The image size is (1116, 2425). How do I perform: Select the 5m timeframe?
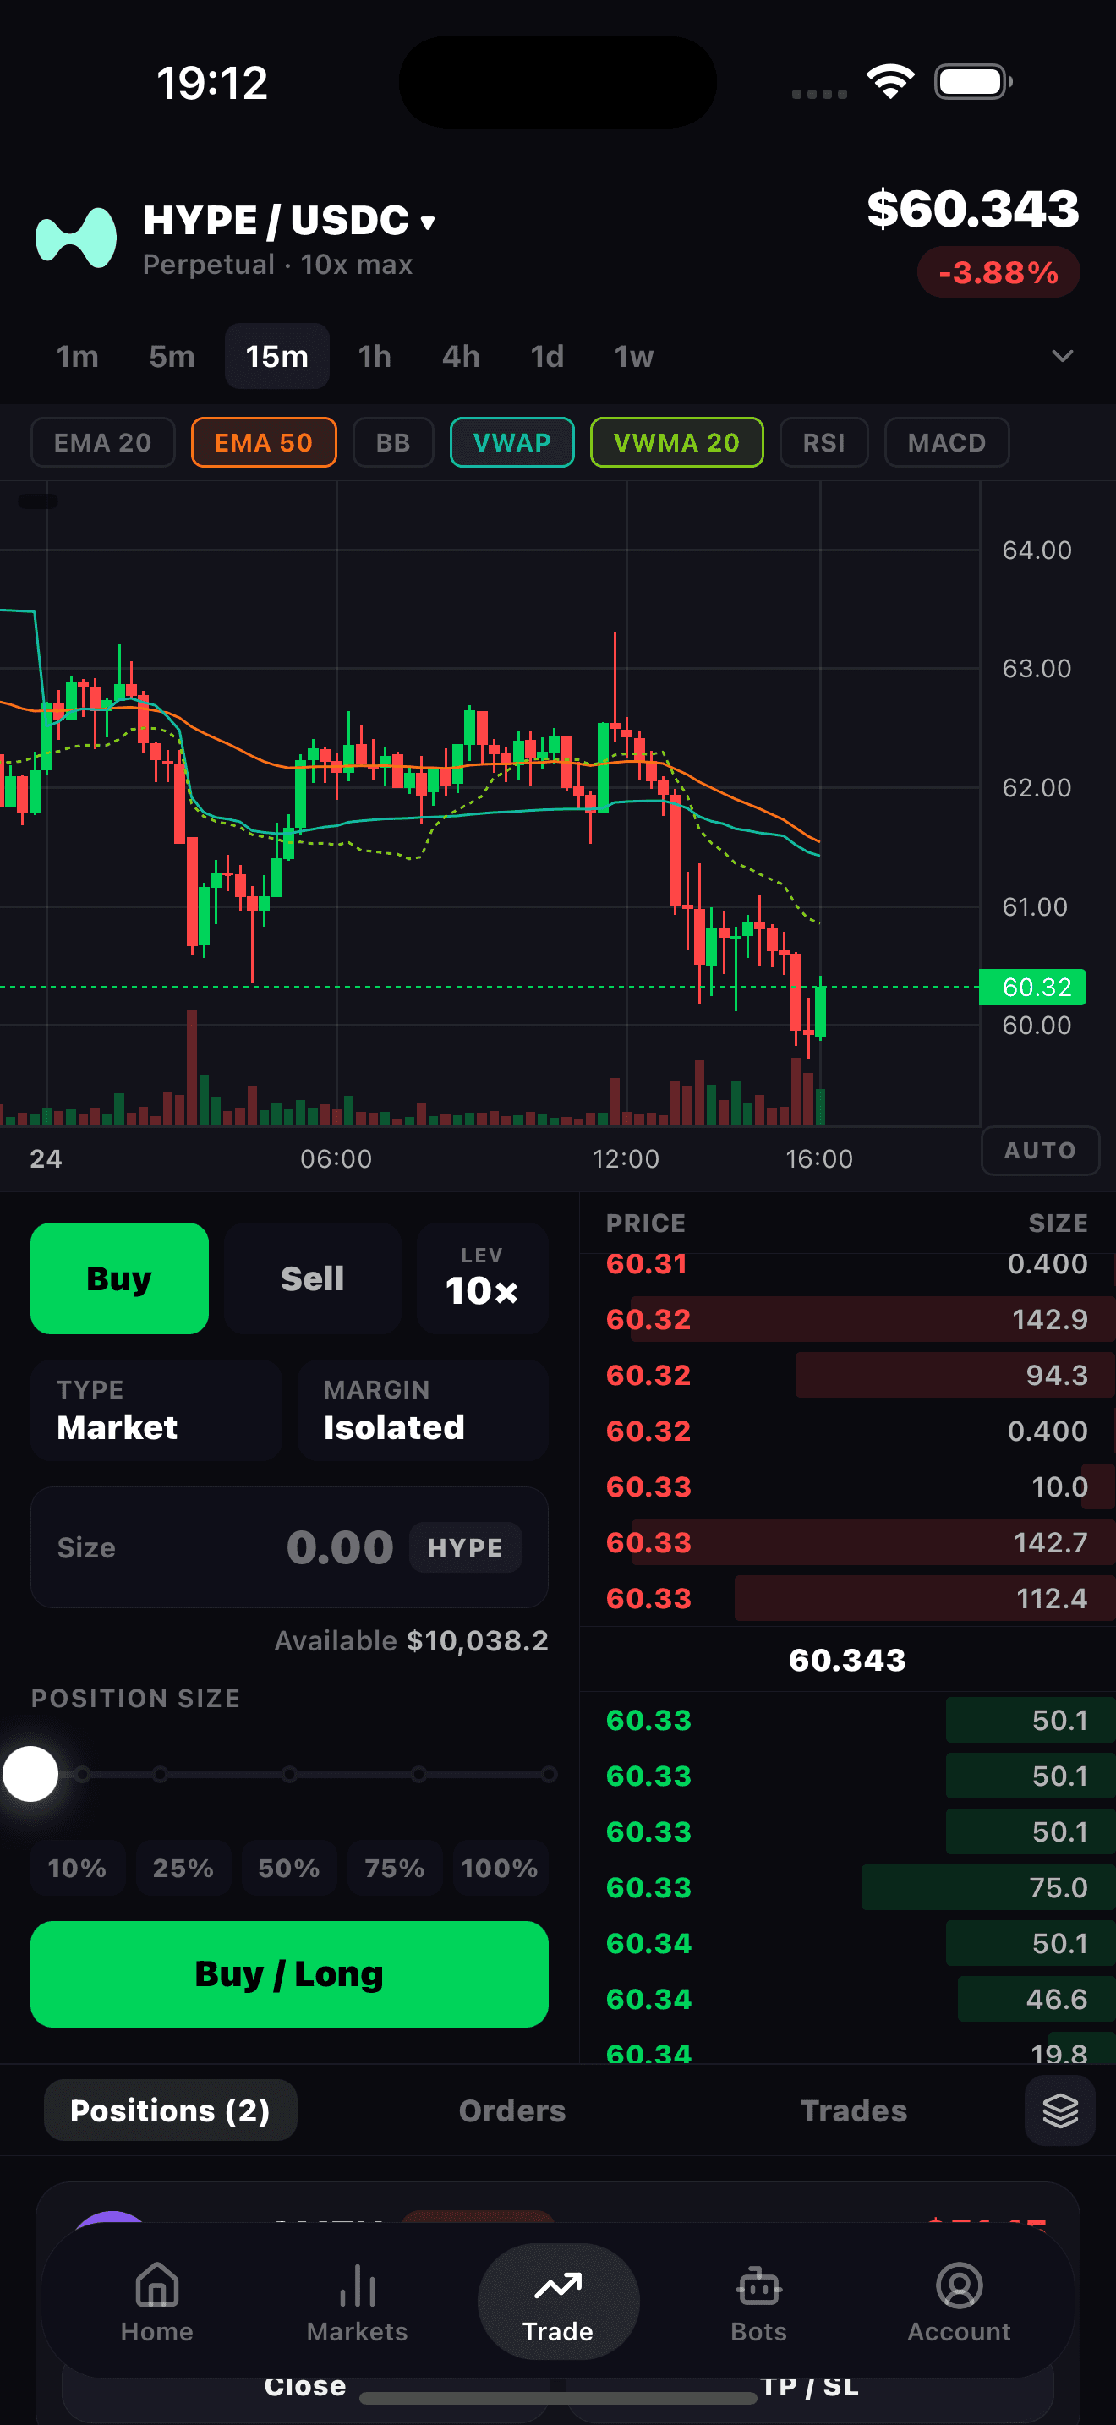tap(172, 356)
